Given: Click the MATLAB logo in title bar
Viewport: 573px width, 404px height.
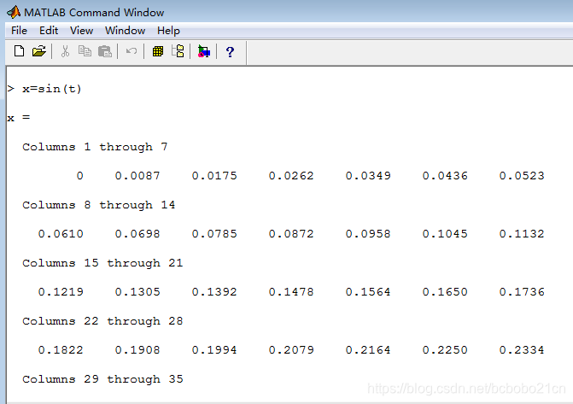Looking at the screenshot, I should pyautogui.click(x=14, y=12).
